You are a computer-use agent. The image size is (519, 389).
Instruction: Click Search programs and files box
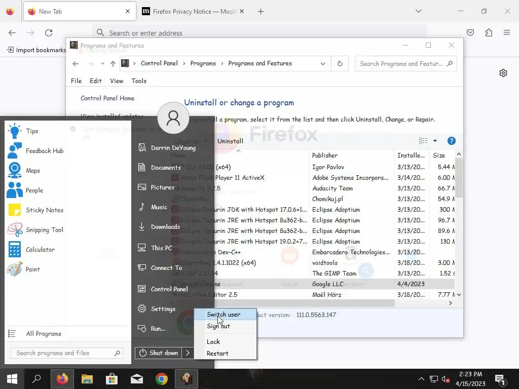(x=67, y=353)
